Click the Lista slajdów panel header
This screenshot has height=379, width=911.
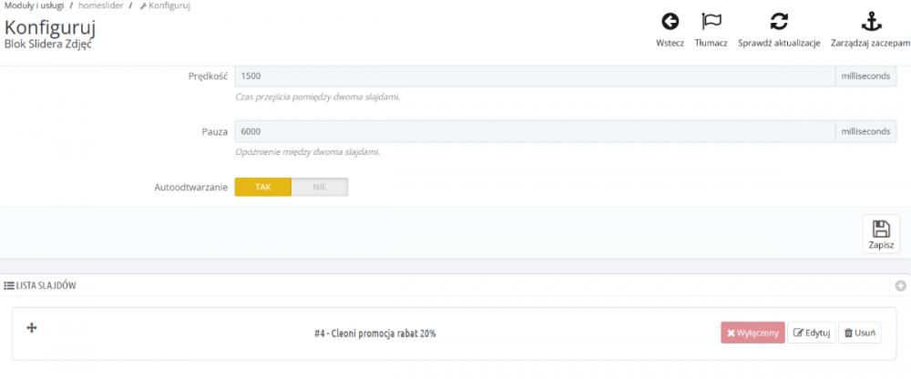(46, 286)
